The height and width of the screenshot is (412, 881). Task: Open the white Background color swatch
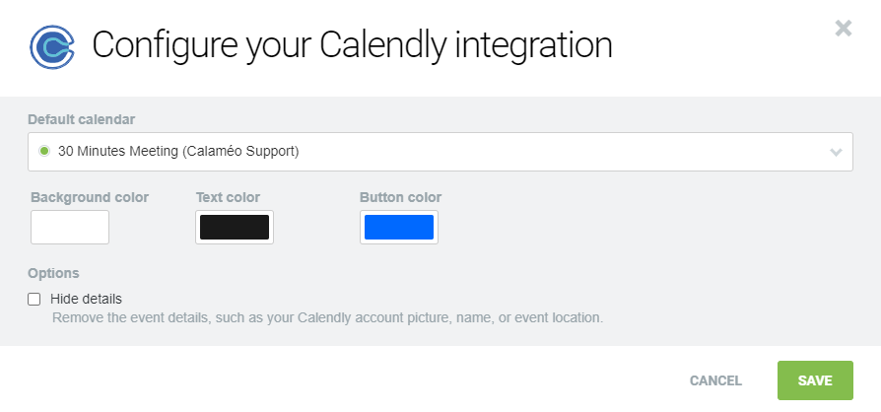click(70, 228)
